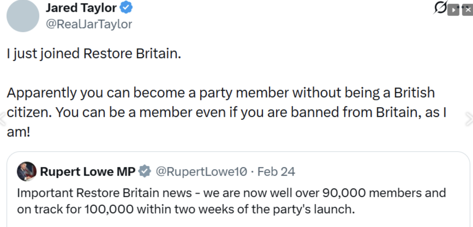Click Jared Taylor's blue verified badge
Image resolution: width=473 pixels, height=227 pixels.
pos(126,7)
